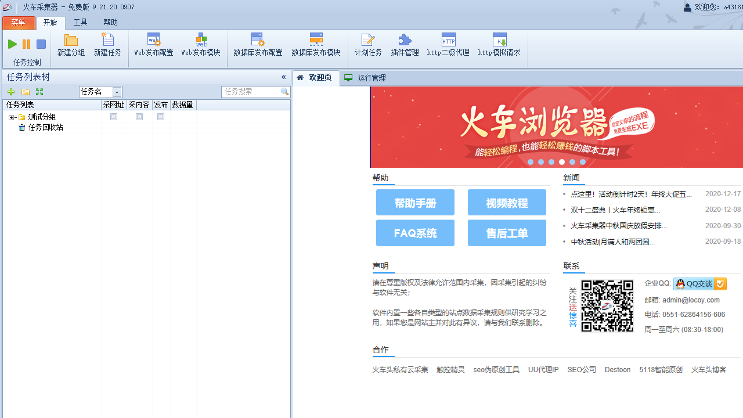Screen dimensions: 743x418
Task: Toggle 发布 checkbox for 测试分组
Action: click(161, 117)
